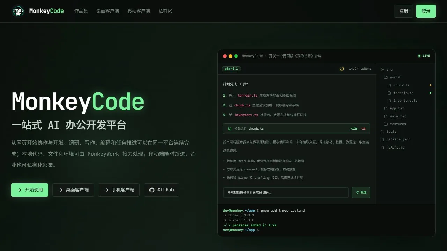Click the MonkeyCode monkey logo icon

18,11
